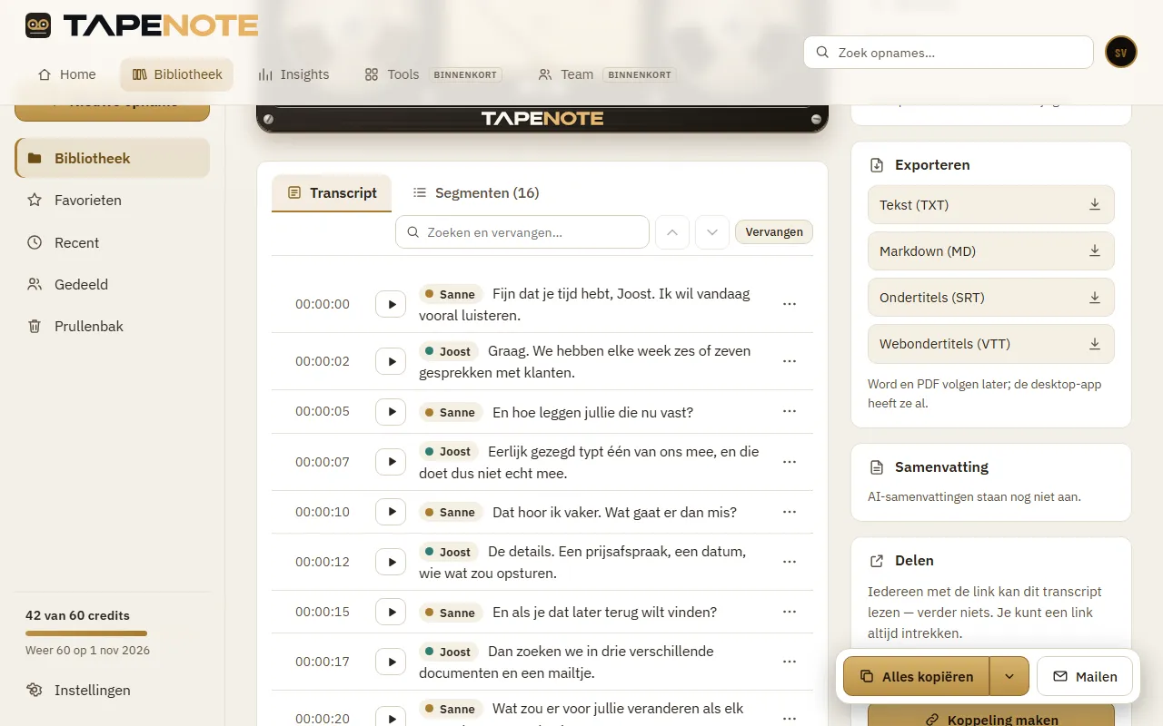This screenshot has height=726, width=1163.
Task: Click the Vervangen button
Action: click(x=774, y=232)
